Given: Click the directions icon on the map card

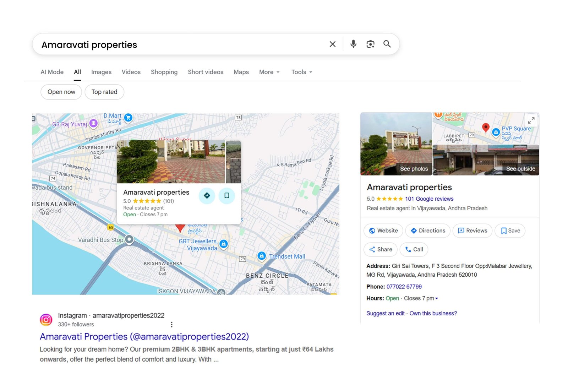Looking at the screenshot, I should point(207,196).
